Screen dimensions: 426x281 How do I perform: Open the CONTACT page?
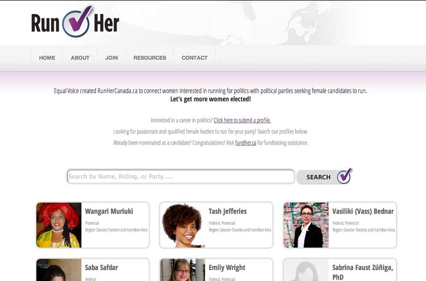pos(194,58)
